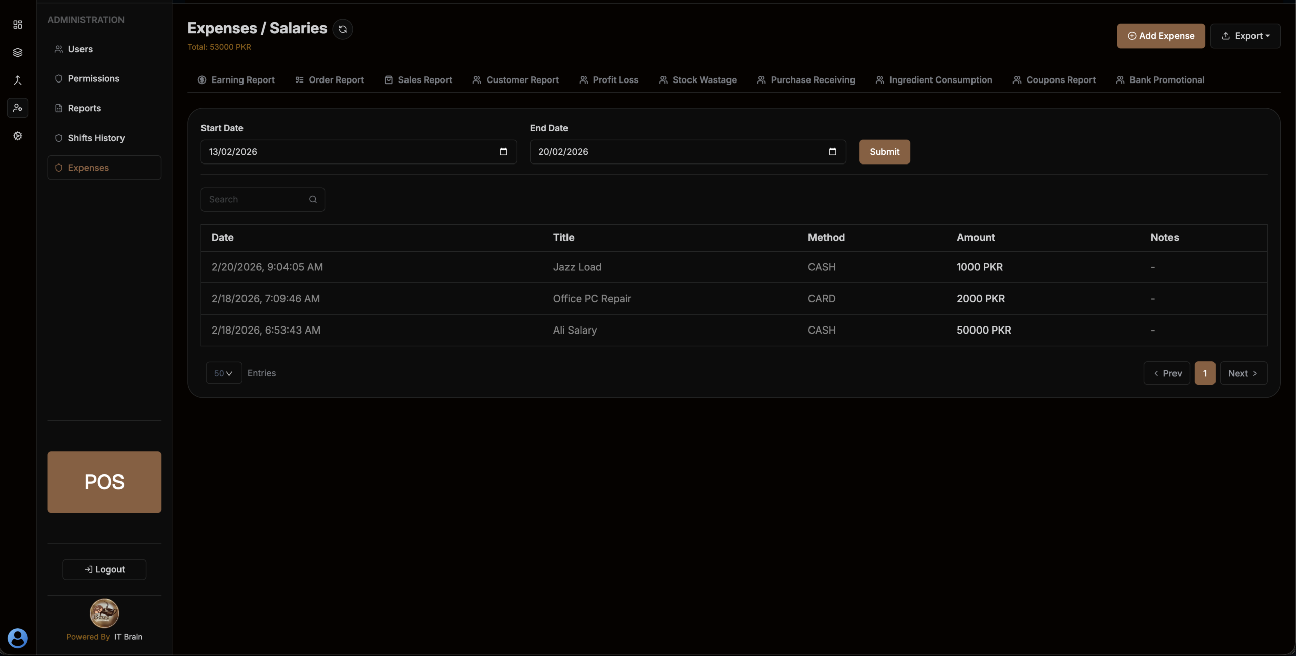Click the user-admin icon in left rail
The image size is (1296, 656).
18,108
